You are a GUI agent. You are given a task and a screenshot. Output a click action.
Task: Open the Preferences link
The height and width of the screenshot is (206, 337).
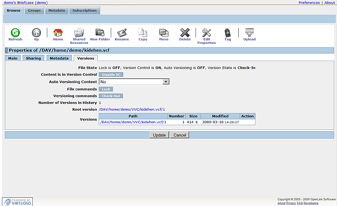309,2
